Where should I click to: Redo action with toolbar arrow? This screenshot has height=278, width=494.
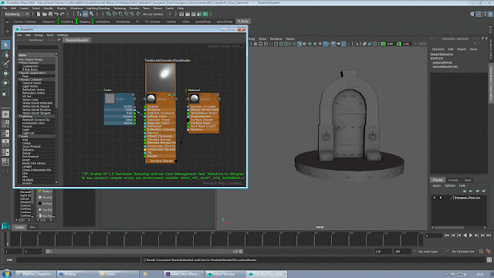coord(63,14)
